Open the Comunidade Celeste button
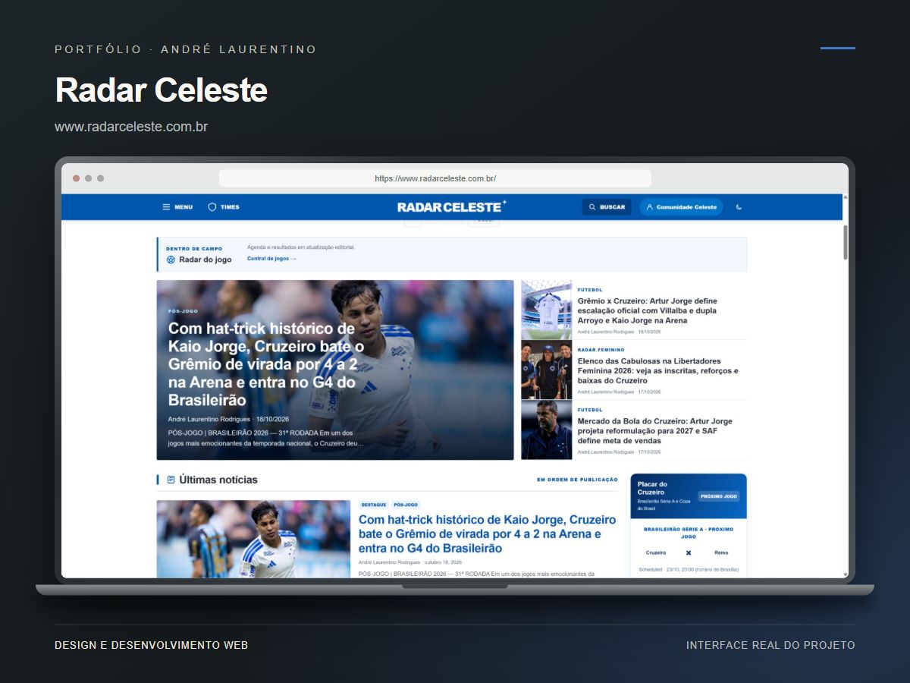 click(681, 207)
